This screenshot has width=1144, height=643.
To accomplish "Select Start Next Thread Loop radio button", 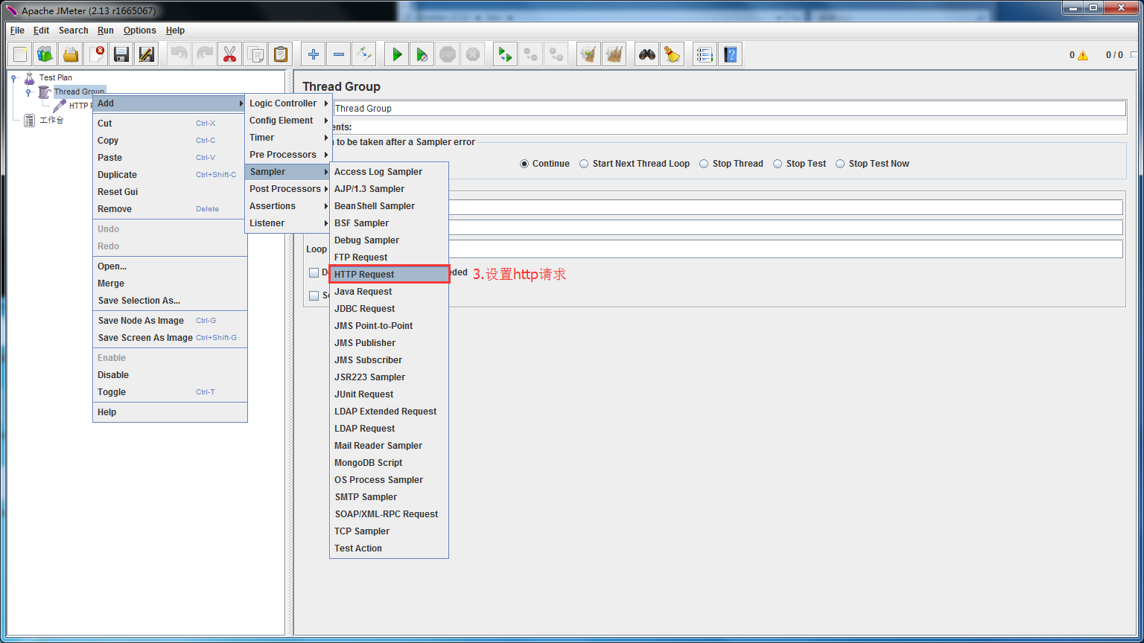I will [584, 164].
